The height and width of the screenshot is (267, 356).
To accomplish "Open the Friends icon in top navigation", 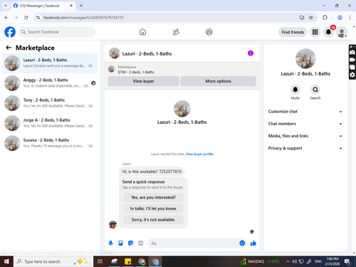I will 176,32.
